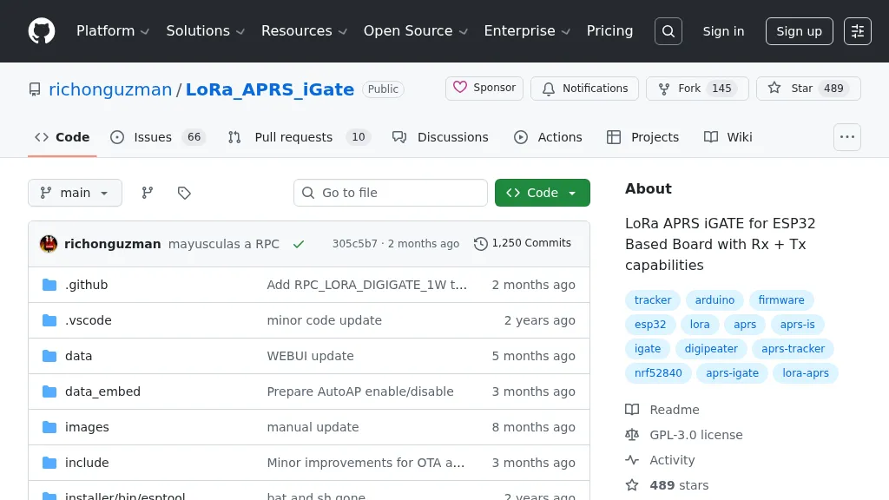Expand the Resources menu

click(x=304, y=31)
